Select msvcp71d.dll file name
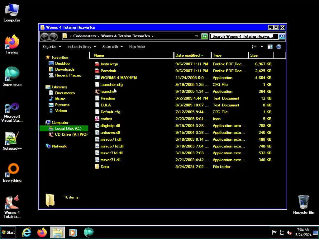 (x=112, y=146)
